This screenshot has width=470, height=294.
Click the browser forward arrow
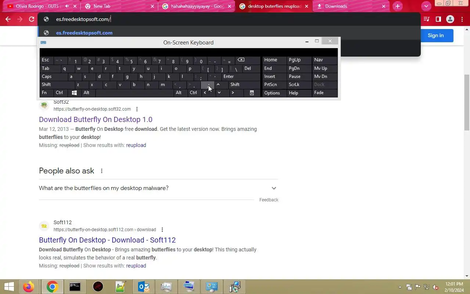pyautogui.click(x=20, y=19)
